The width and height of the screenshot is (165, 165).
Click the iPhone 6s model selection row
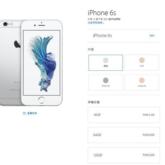[124, 36]
